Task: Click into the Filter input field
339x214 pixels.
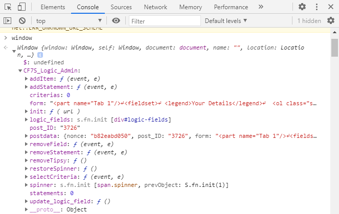Action: 164,20
